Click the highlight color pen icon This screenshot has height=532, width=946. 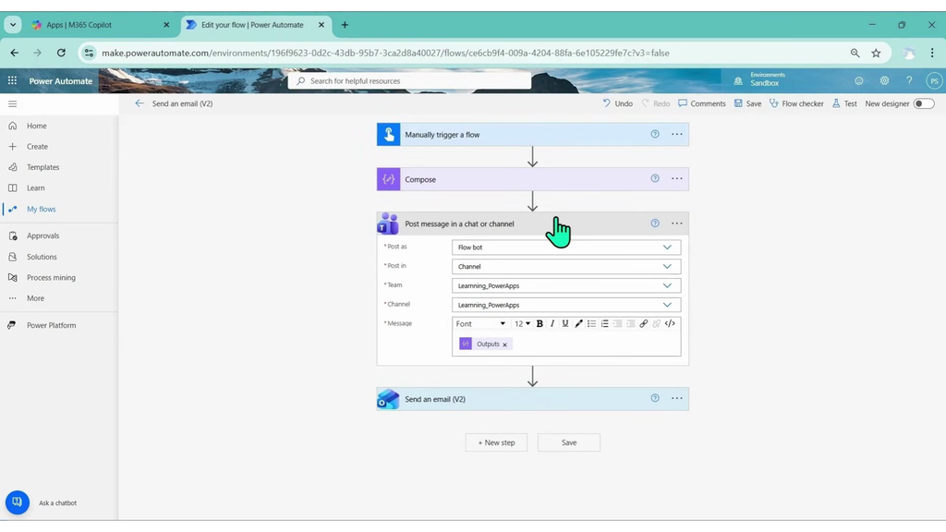click(578, 324)
